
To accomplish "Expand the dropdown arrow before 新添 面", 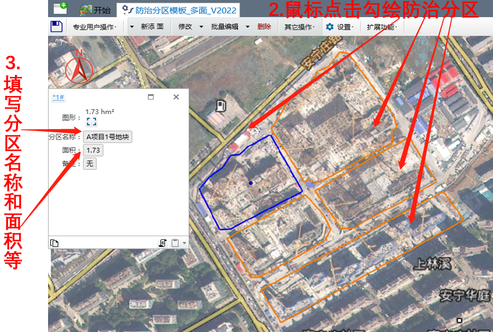I will click(132, 27).
